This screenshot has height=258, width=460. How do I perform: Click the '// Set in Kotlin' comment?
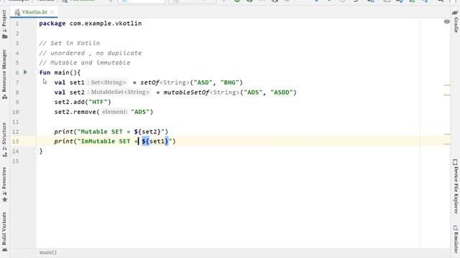(x=70, y=43)
